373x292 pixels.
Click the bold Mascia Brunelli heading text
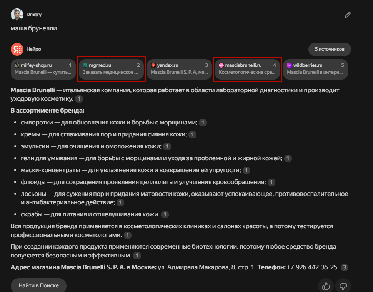[33, 90]
